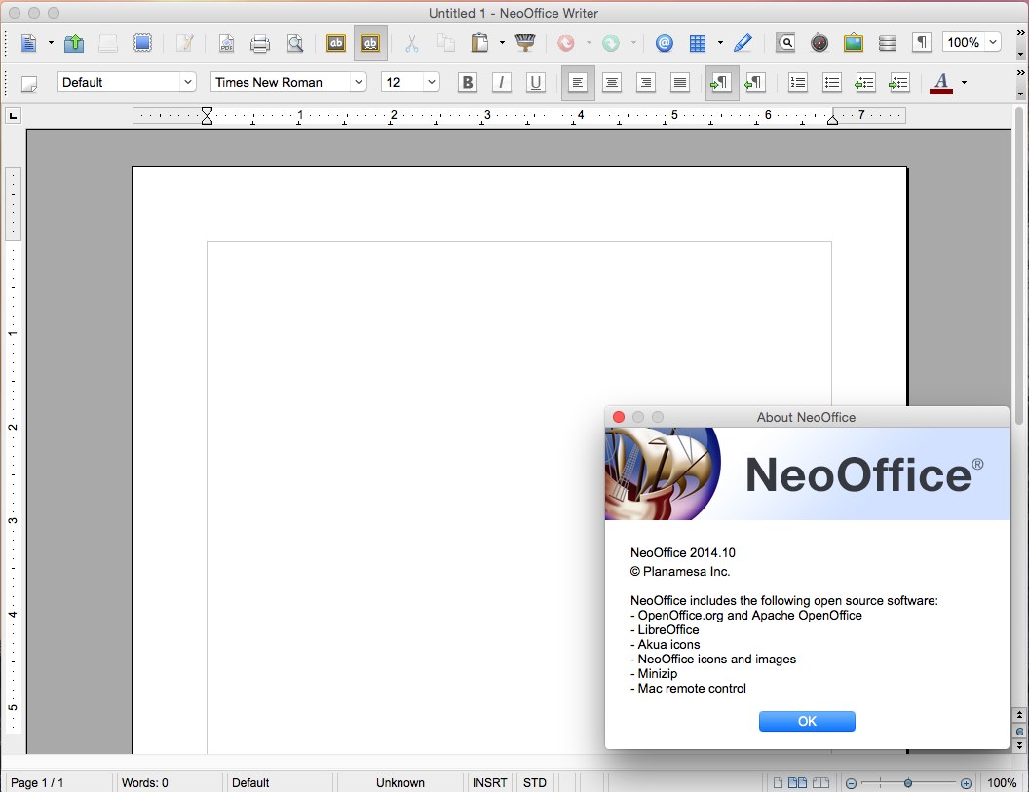1029x792 pixels.
Task: Click the zoom in plus button
Action: (x=966, y=783)
